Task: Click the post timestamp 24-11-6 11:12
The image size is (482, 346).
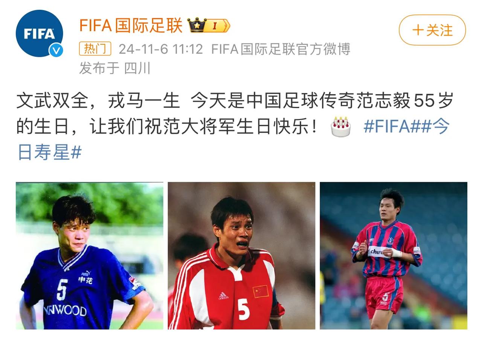Action: coord(161,49)
